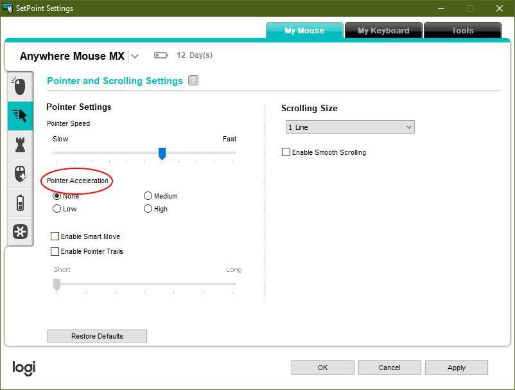515x390 pixels.
Task: Open the Scrolling Size dropdown
Action: pos(349,127)
